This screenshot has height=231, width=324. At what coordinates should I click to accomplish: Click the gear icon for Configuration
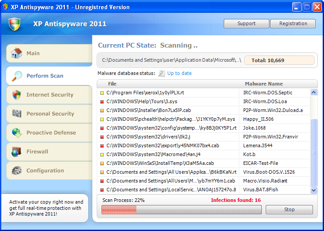tap(16, 171)
